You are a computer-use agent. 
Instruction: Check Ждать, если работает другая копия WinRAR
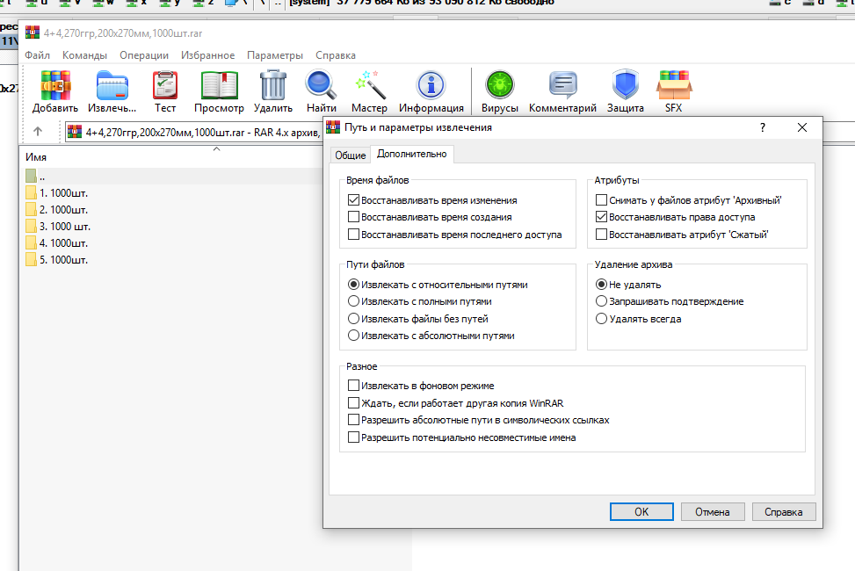[x=353, y=403]
